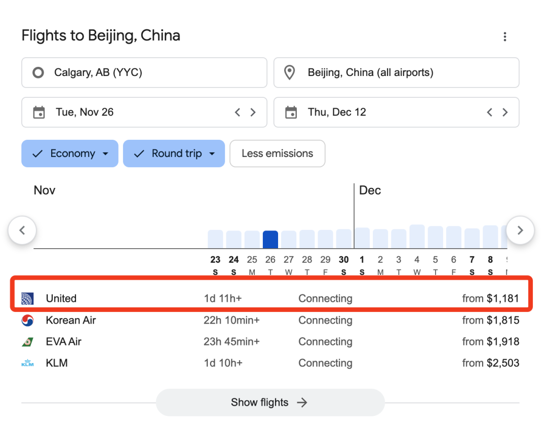Go to previous departure date arrow

238,112
